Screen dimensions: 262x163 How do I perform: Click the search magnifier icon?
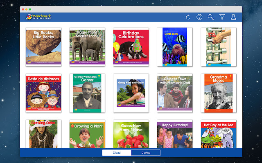click(211, 17)
